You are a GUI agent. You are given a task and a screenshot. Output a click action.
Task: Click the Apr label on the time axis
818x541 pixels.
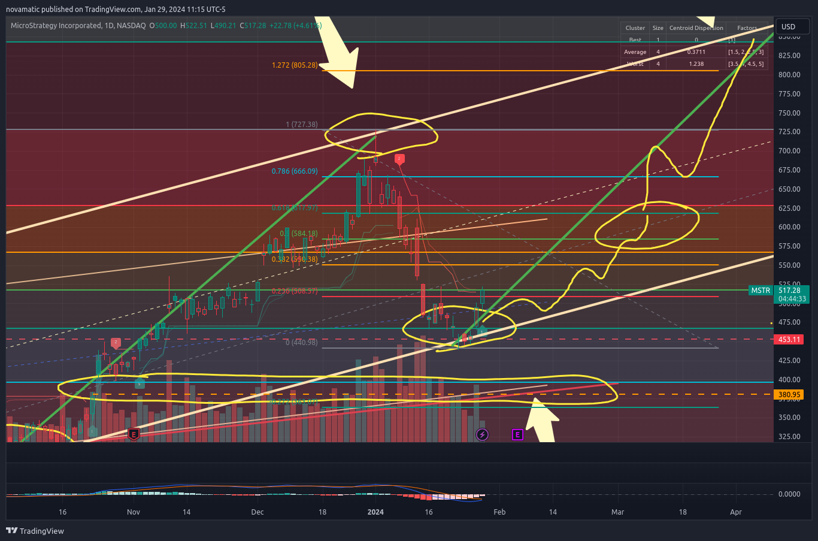coord(736,512)
